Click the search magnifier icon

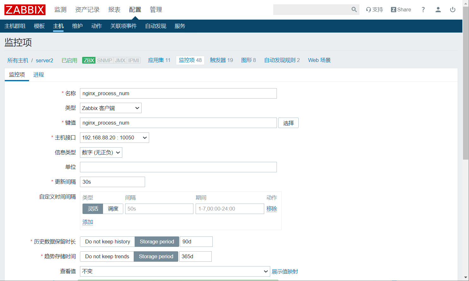coord(354,10)
